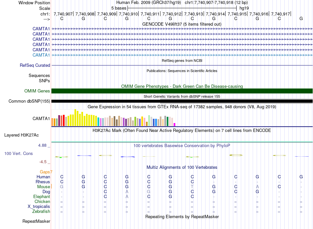Select the hg19 label beside scale bar

tap(244, 8)
